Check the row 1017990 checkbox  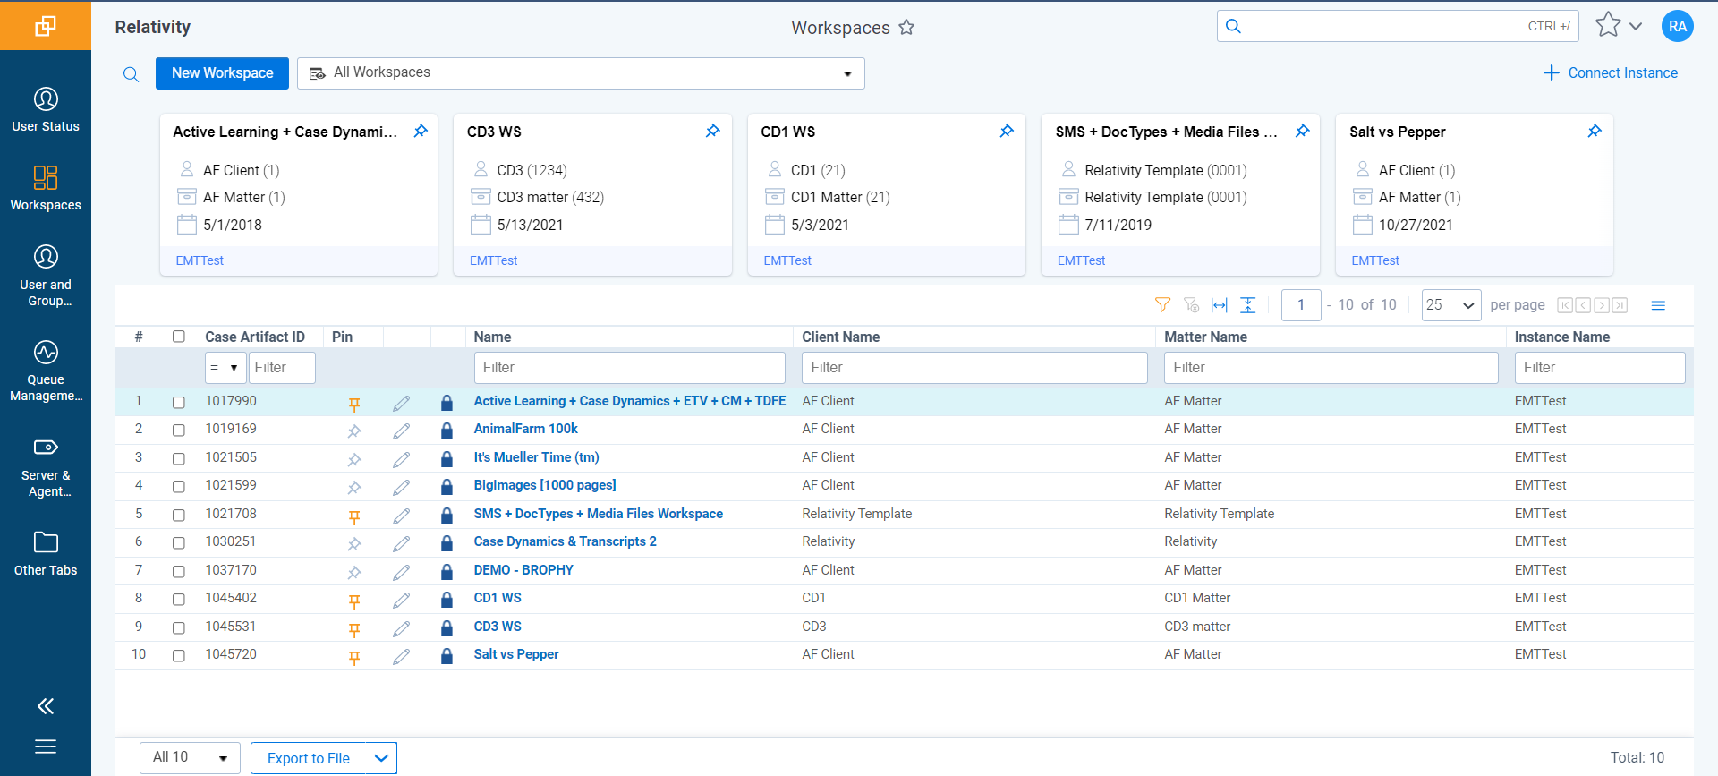pyautogui.click(x=179, y=403)
